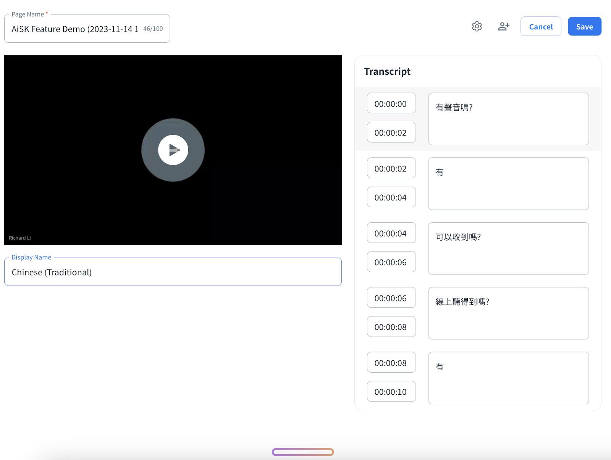
Task: Click the Cancel button
Action: 540,26
